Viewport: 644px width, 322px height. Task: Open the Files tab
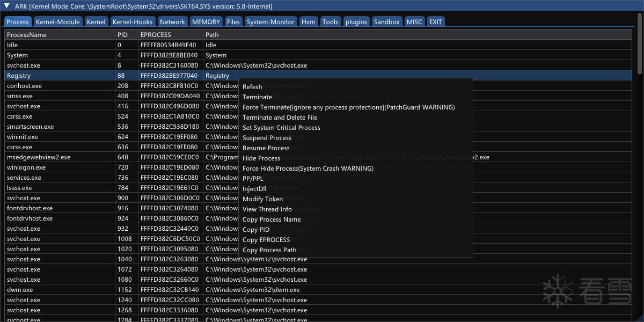tap(233, 21)
